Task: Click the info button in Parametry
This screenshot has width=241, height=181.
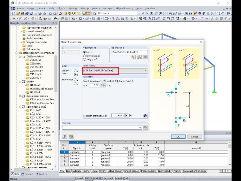Action: (145, 116)
